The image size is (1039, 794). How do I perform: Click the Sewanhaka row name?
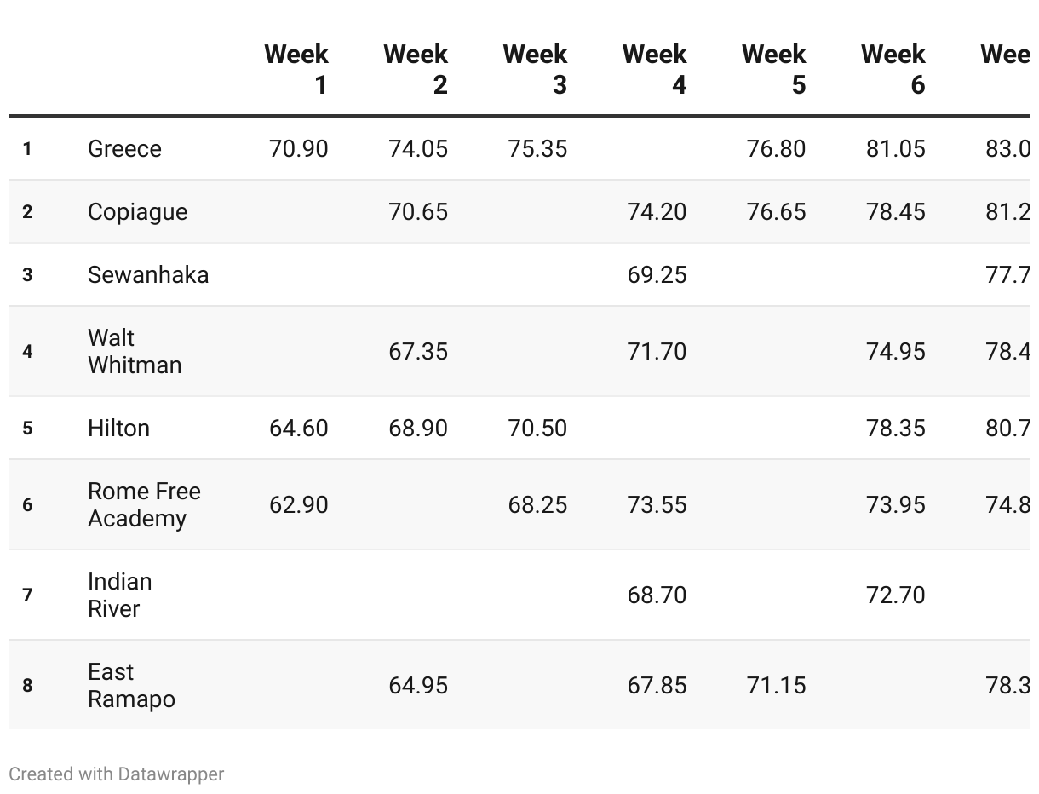tap(148, 275)
